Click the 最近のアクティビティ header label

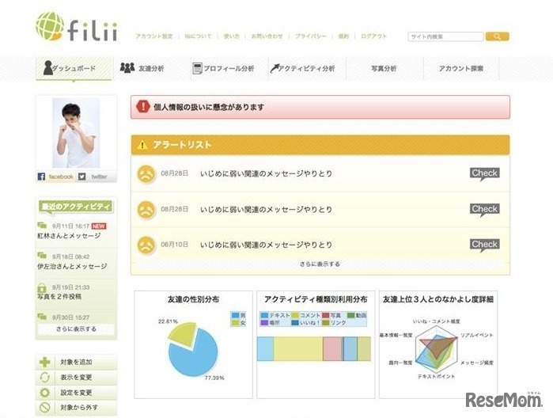76,207
